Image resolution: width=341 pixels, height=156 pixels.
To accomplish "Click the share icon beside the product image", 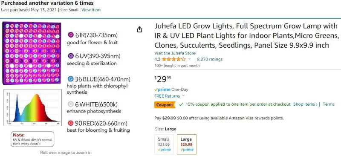I will (x=139, y=29).
